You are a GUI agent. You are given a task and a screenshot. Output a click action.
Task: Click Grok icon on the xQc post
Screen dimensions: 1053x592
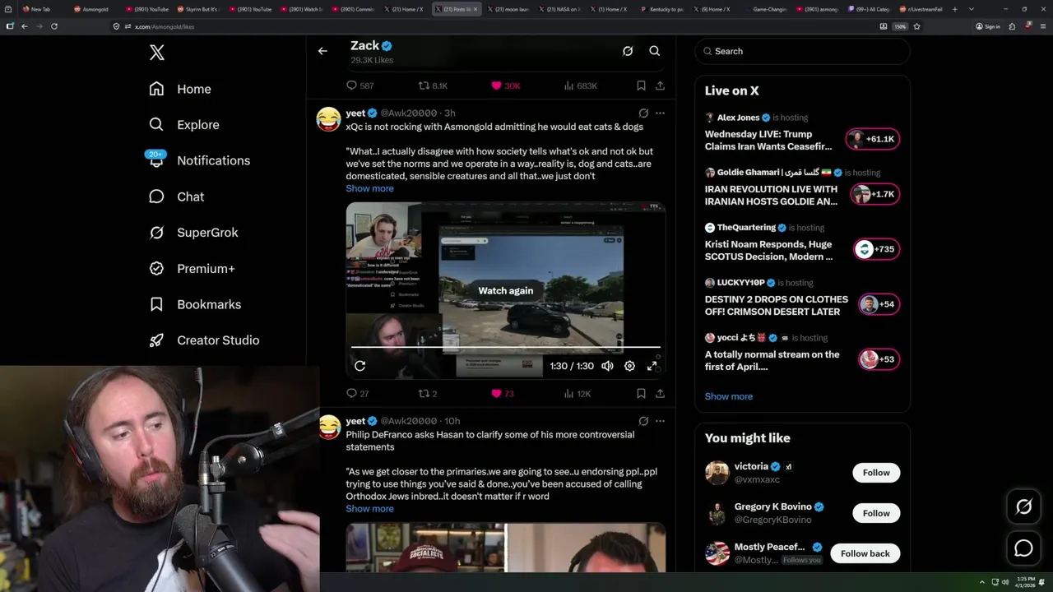tap(643, 113)
